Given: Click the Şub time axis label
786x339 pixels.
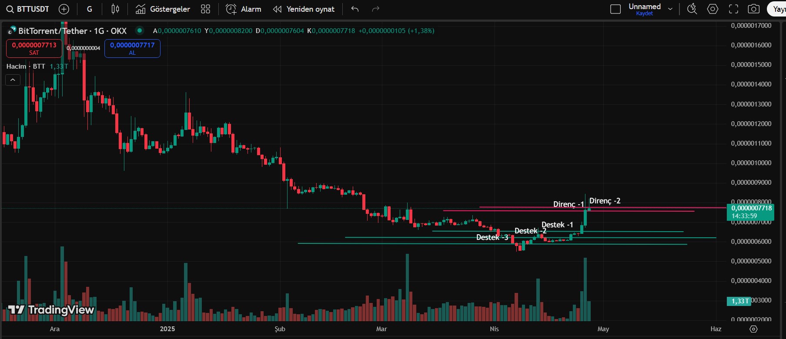Looking at the screenshot, I should point(280,329).
